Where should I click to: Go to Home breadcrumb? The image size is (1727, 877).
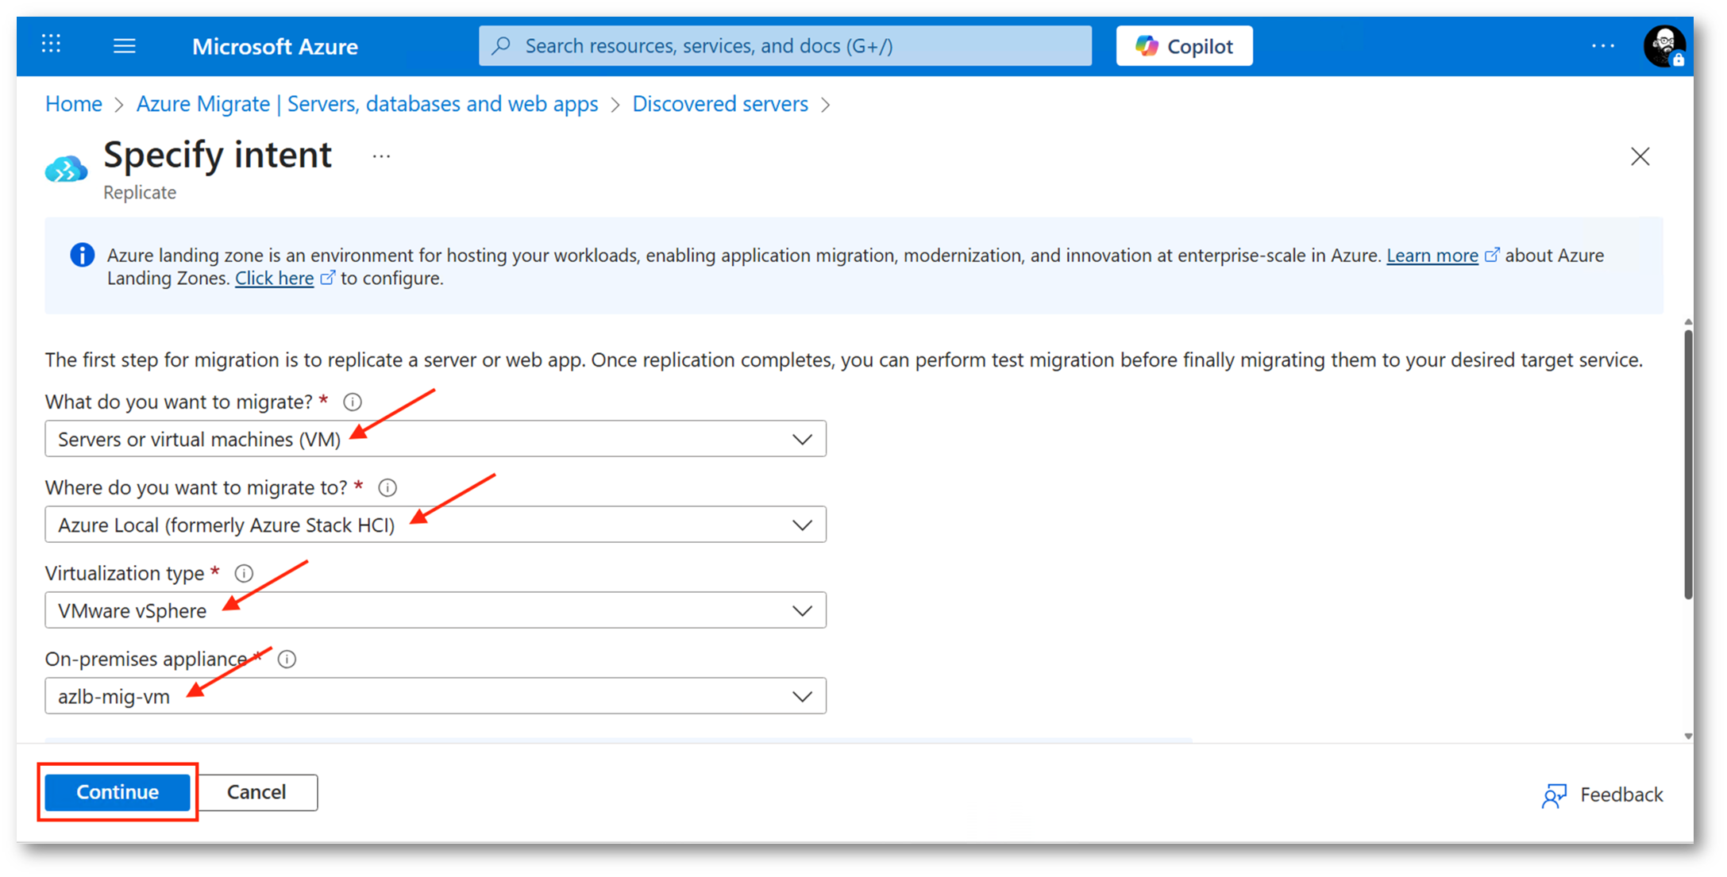[74, 104]
